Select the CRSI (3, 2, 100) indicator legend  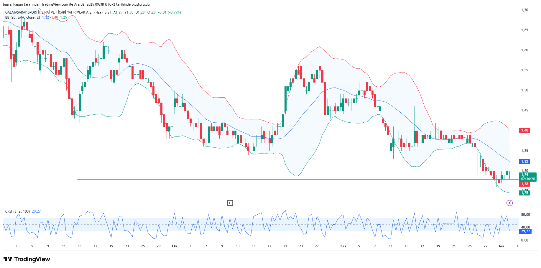(x=17, y=211)
